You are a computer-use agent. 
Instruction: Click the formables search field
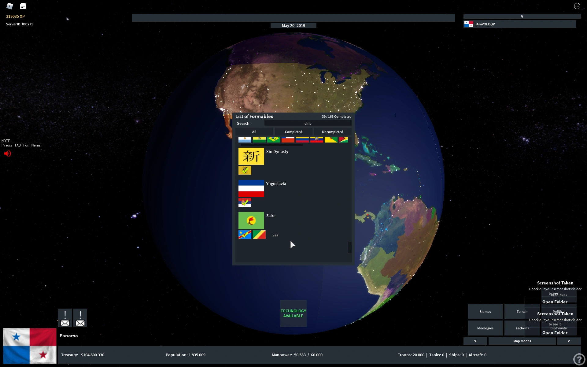pyautogui.click(x=308, y=124)
